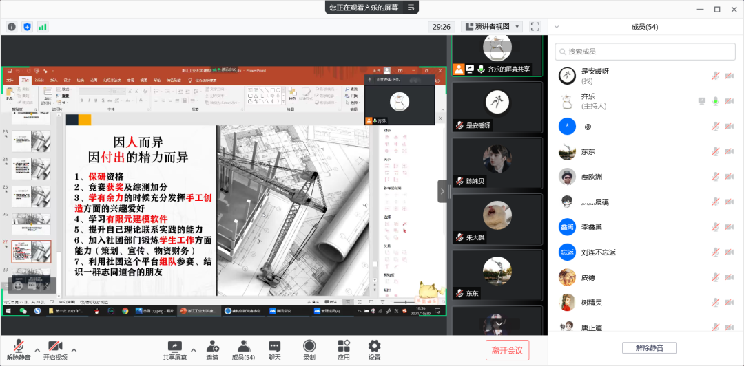Click PowerPoint File tab in shared screen

tap(9, 80)
